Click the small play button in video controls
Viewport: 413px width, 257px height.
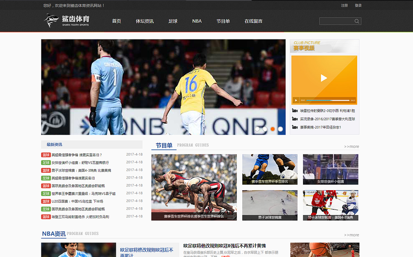[x=296, y=100]
